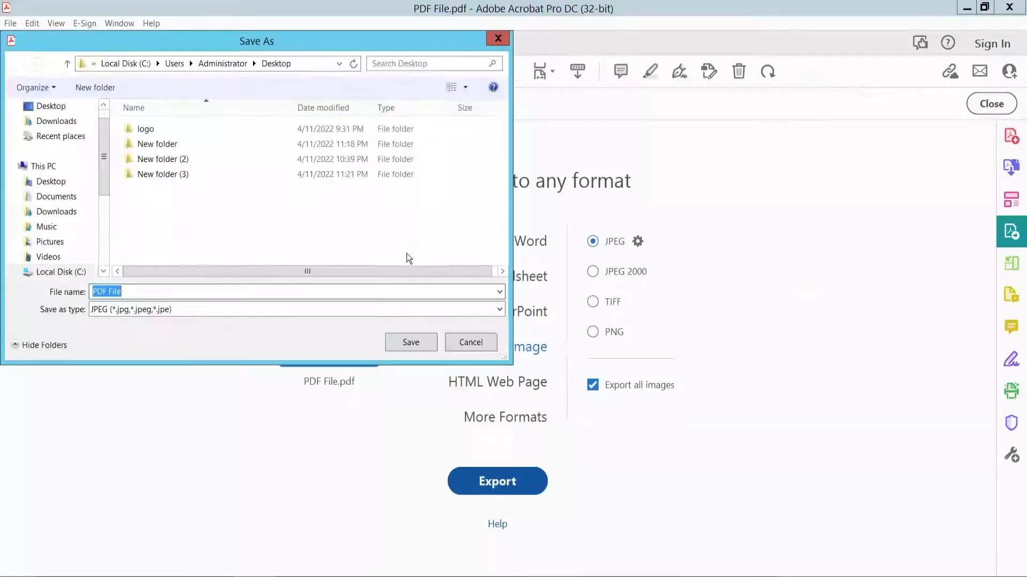The image size is (1027, 577).
Task: Open the Help question mark icon
Action: coord(948,43)
